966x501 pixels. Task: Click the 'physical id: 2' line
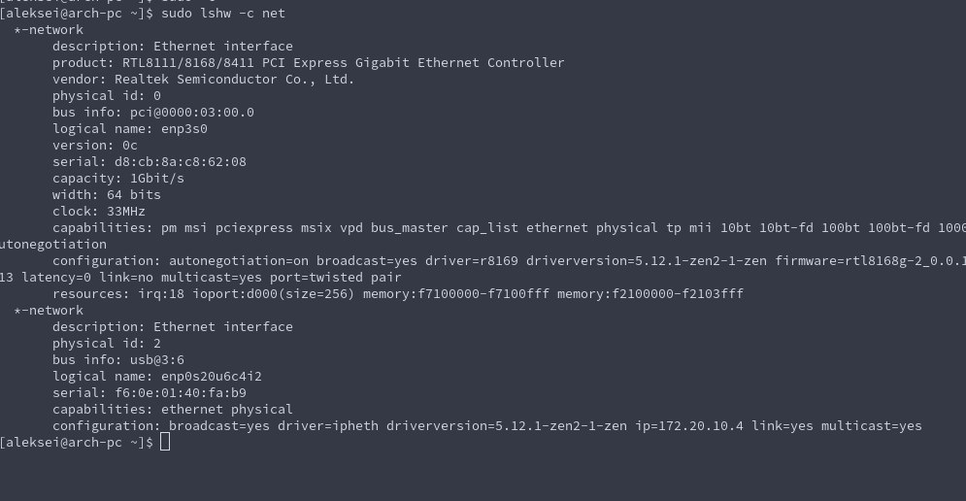107,344
